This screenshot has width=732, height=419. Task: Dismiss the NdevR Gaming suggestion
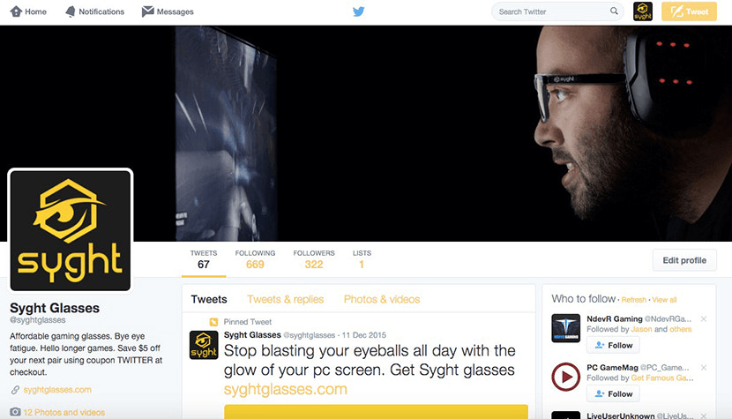click(704, 319)
